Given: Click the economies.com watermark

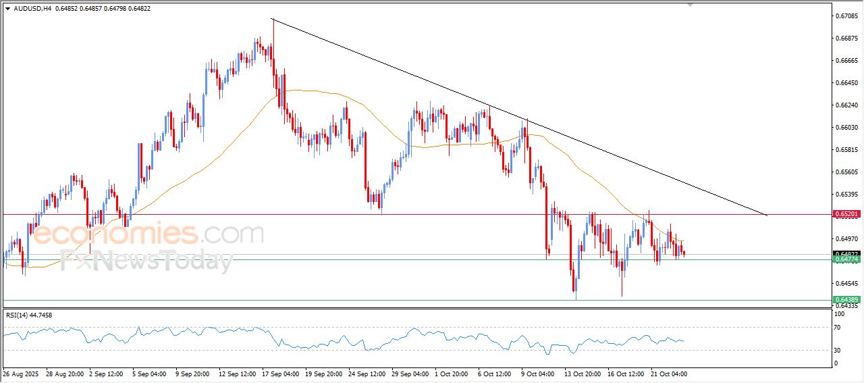Looking at the screenshot, I should (x=148, y=235).
